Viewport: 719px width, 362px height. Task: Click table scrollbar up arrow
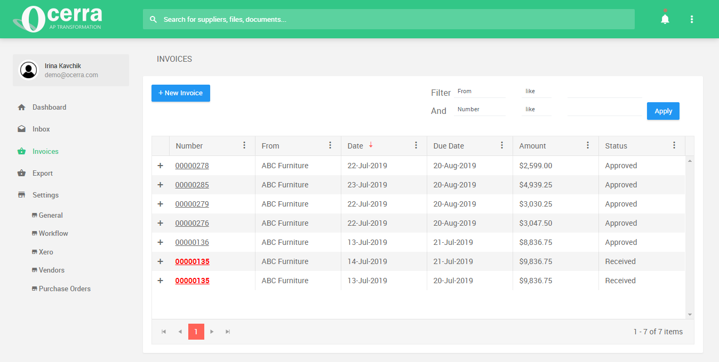click(x=690, y=160)
